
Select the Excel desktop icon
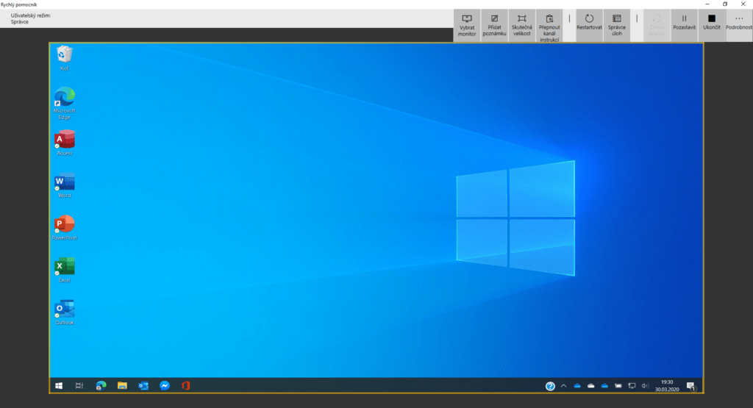tap(65, 269)
